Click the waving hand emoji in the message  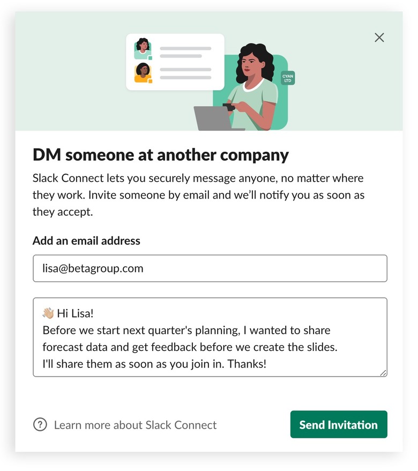48,313
